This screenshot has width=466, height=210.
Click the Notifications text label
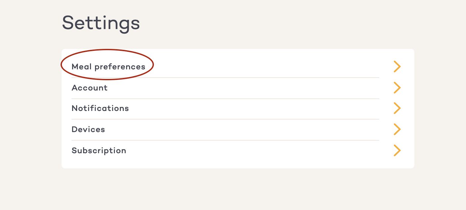(100, 108)
